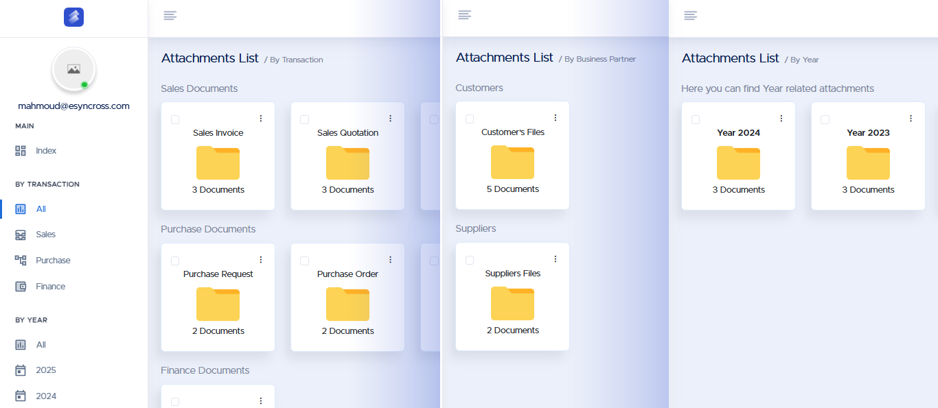This screenshot has width=938, height=408.
Task: Open the Suppliers Files folder icon
Action: coord(513,304)
